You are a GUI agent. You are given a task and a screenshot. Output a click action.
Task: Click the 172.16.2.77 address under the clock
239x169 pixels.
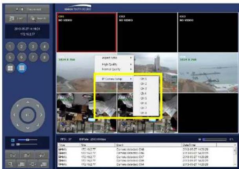pos(27,34)
